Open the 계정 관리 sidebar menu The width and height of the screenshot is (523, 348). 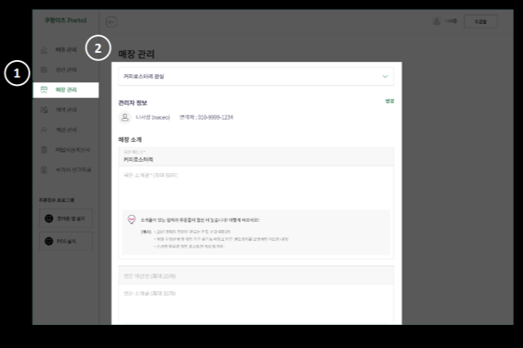[x=66, y=129]
